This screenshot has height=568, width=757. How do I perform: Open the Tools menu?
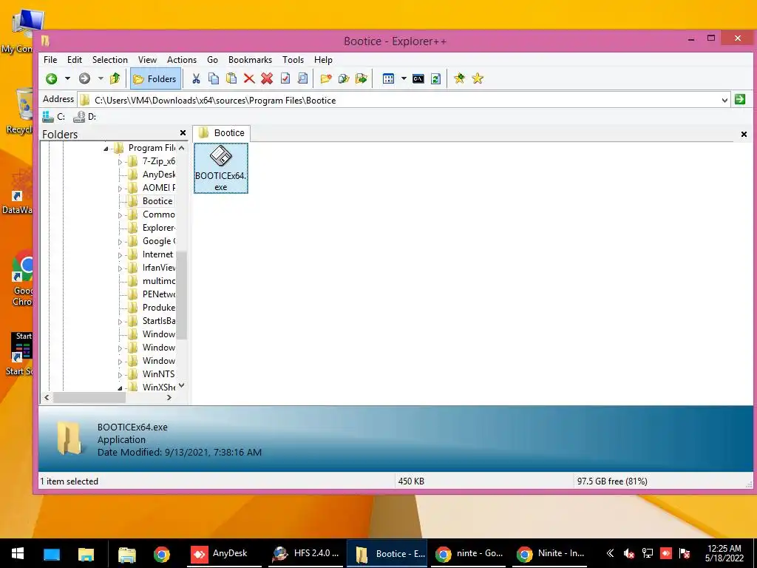[x=293, y=60]
